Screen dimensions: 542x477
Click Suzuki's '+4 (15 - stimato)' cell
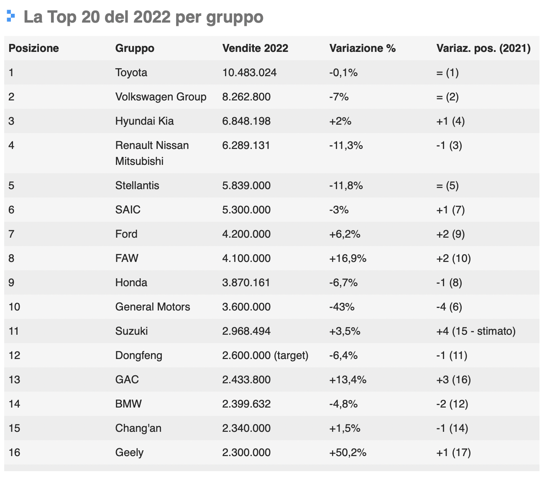click(x=476, y=331)
